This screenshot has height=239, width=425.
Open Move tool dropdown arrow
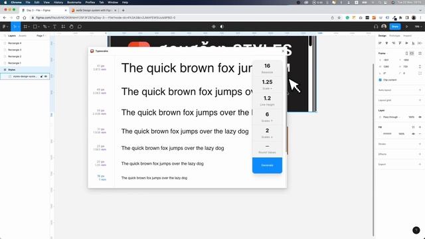19,27
